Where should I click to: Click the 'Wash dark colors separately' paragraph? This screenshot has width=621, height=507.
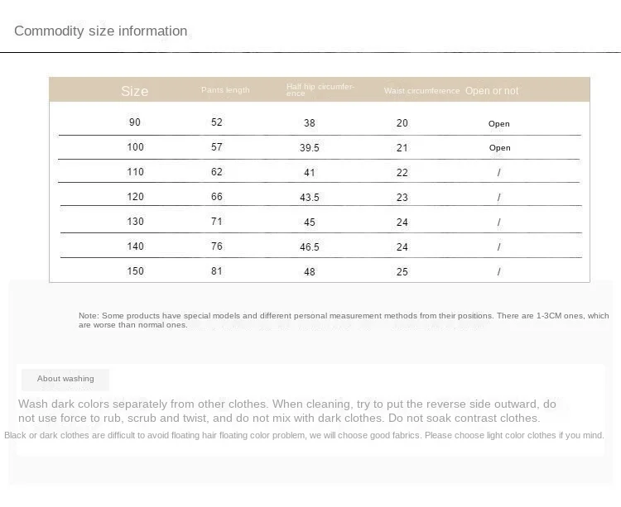pyautogui.click(x=287, y=411)
